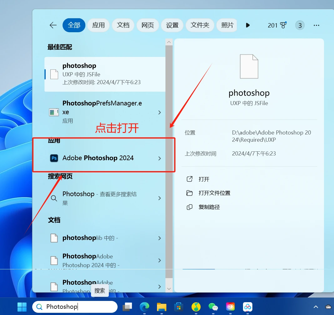Open WeChat from the taskbar
334x315 pixels.
[213, 307]
